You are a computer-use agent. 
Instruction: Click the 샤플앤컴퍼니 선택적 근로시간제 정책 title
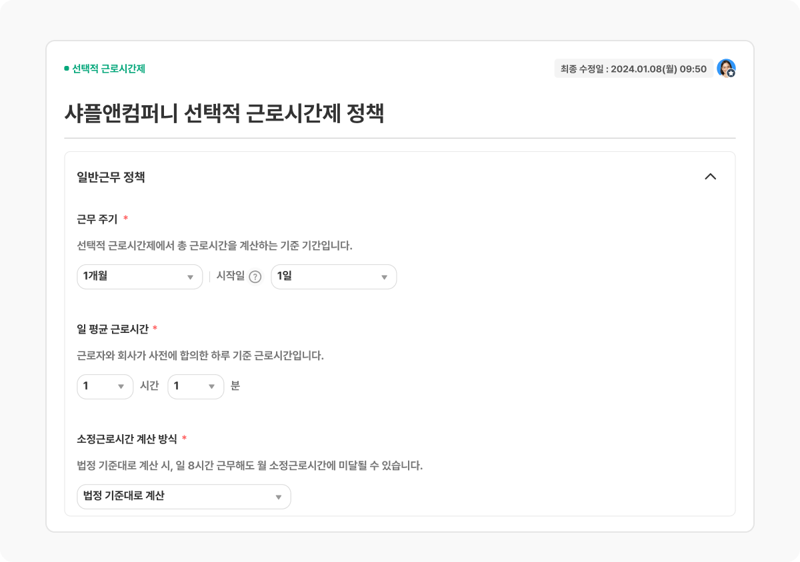tap(224, 113)
